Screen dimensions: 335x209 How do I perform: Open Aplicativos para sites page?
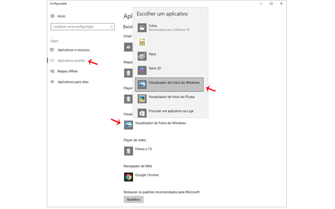73,82
